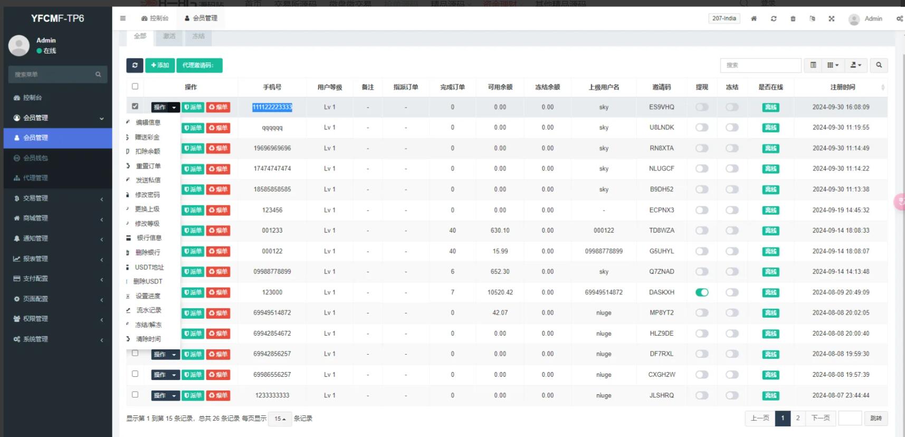The height and width of the screenshot is (437, 905).
Task: Click the magnifier search button beside export
Action: (879, 65)
